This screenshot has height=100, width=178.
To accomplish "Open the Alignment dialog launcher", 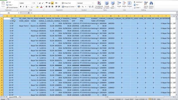I will tap(75, 10).
